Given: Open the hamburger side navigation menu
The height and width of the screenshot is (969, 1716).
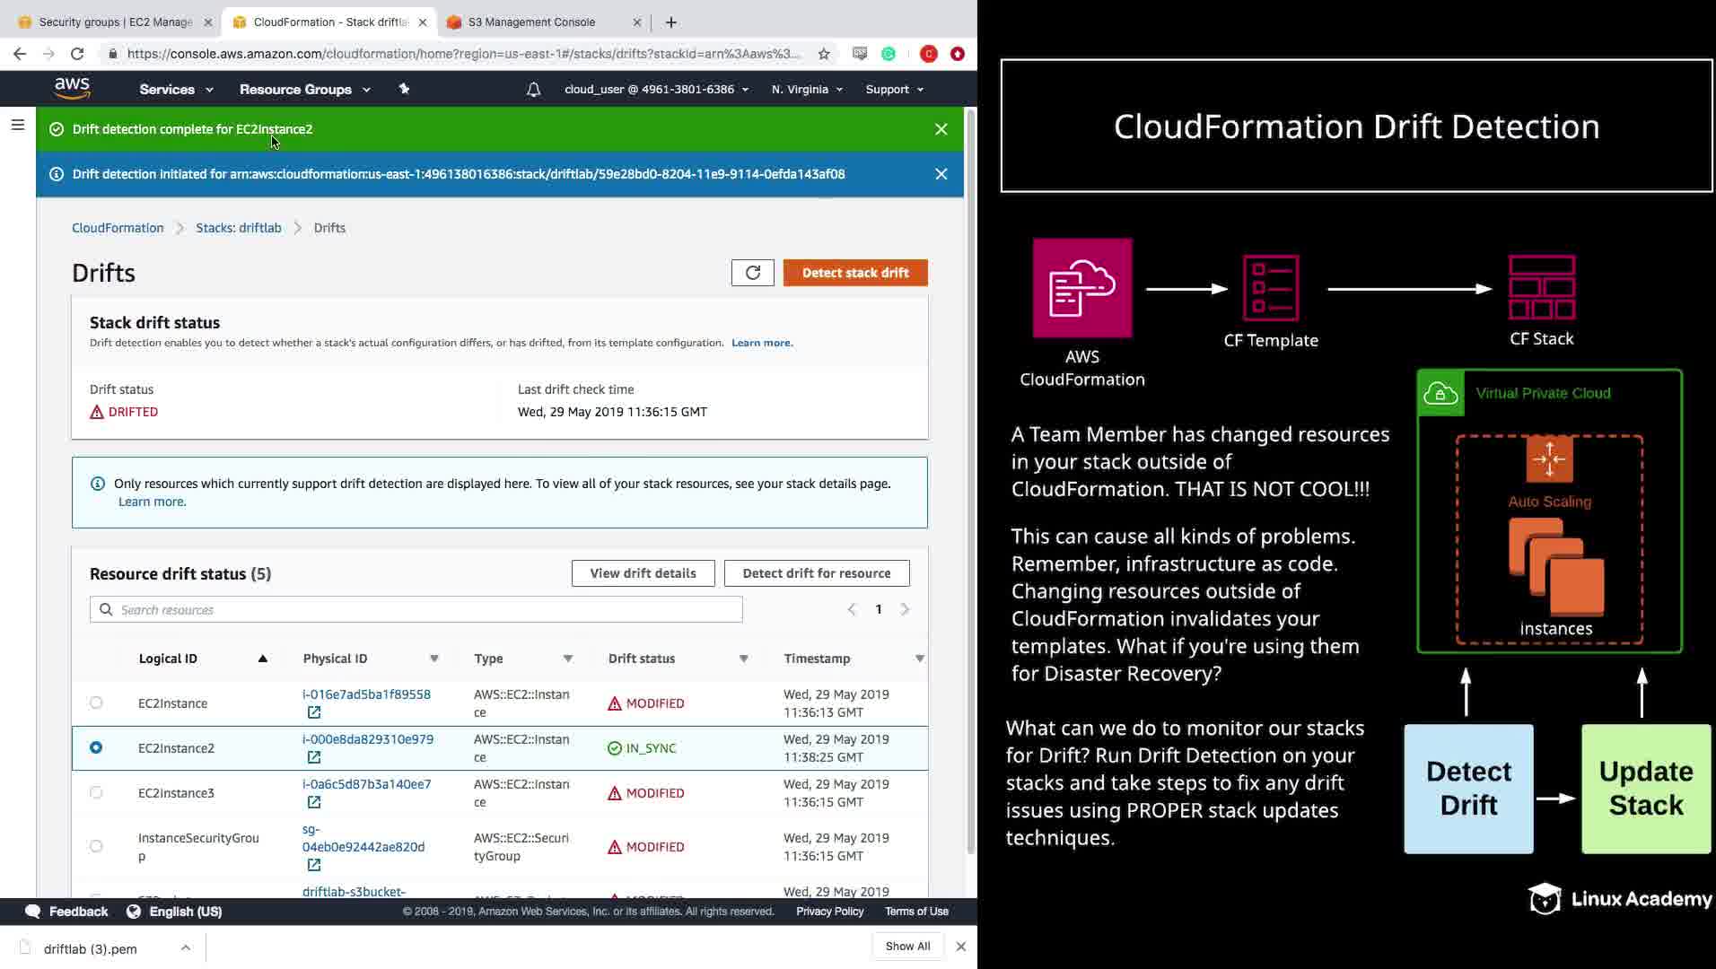Looking at the screenshot, I should [x=18, y=125].
